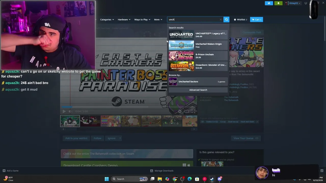Select the 2D tag

(x=202, y=122)
